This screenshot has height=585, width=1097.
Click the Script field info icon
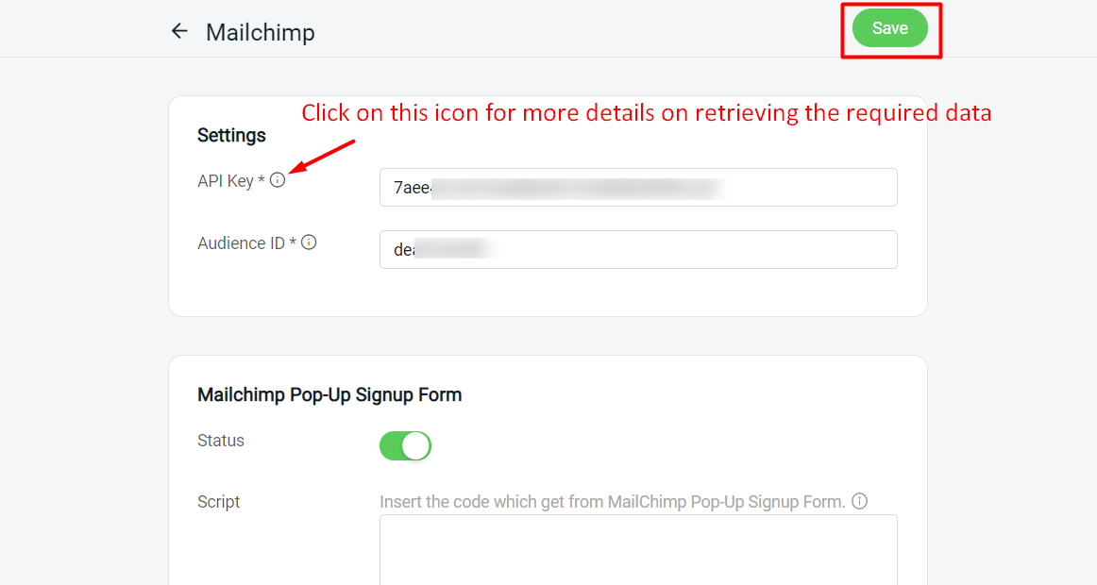click(x=859, y=501)
